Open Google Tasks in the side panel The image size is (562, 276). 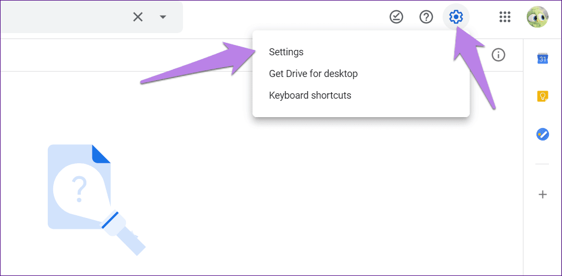[542, 134]
